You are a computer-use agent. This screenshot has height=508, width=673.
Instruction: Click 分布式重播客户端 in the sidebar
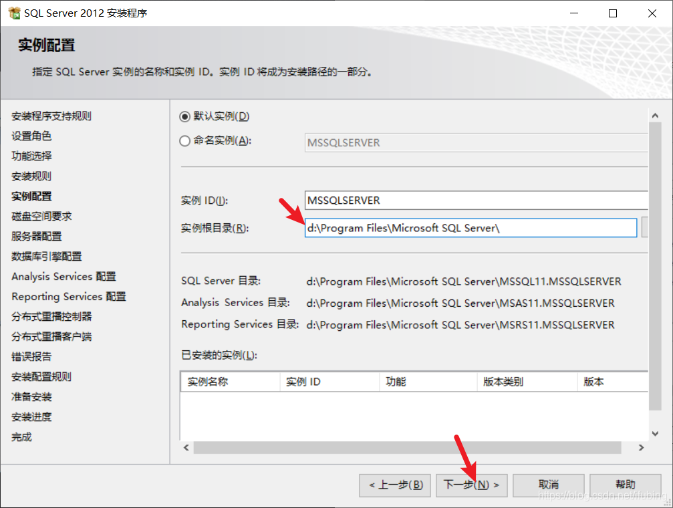pyautogui.click(x=51, y=337)
